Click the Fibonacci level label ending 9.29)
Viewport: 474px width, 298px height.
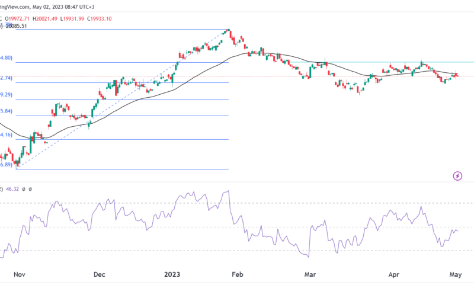click(x=6, y=95)
